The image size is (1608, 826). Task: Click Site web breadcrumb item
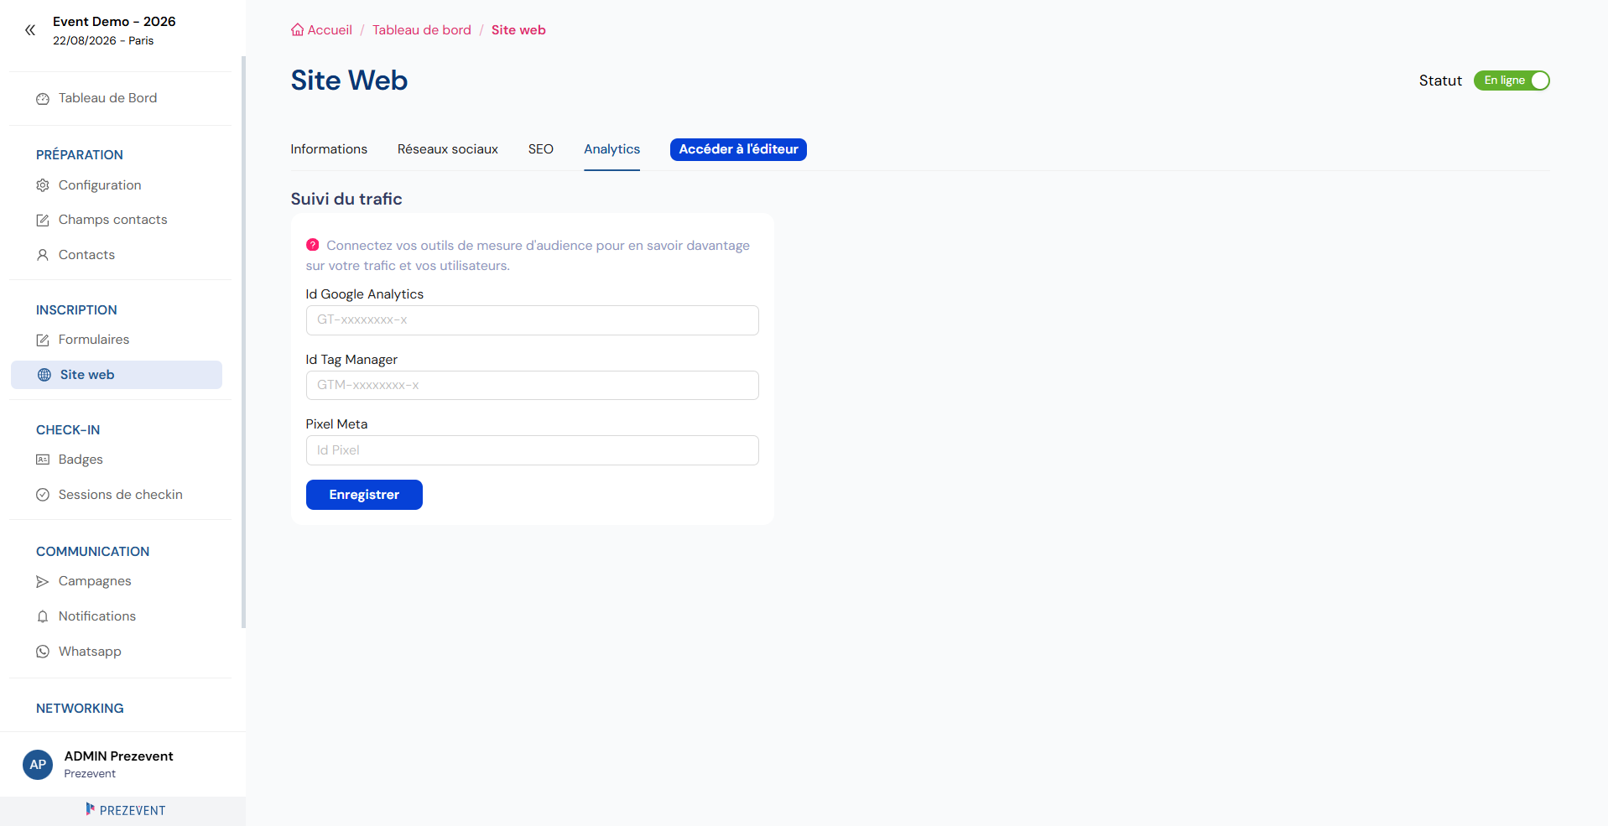(518, 30)
